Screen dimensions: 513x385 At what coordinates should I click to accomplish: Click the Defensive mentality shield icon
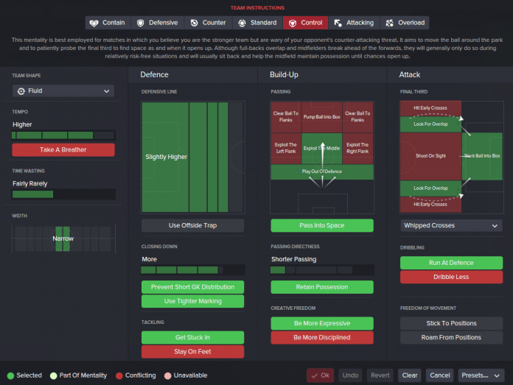pos(140,23)
